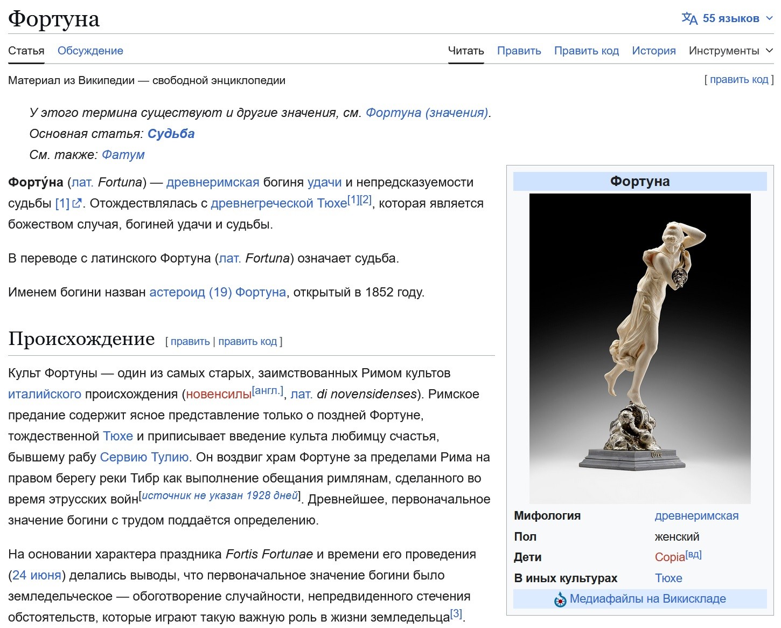Screen dimensions: 781x628
Task: Open Тюхе link in В иных культурах row
Action: [668, 578]
